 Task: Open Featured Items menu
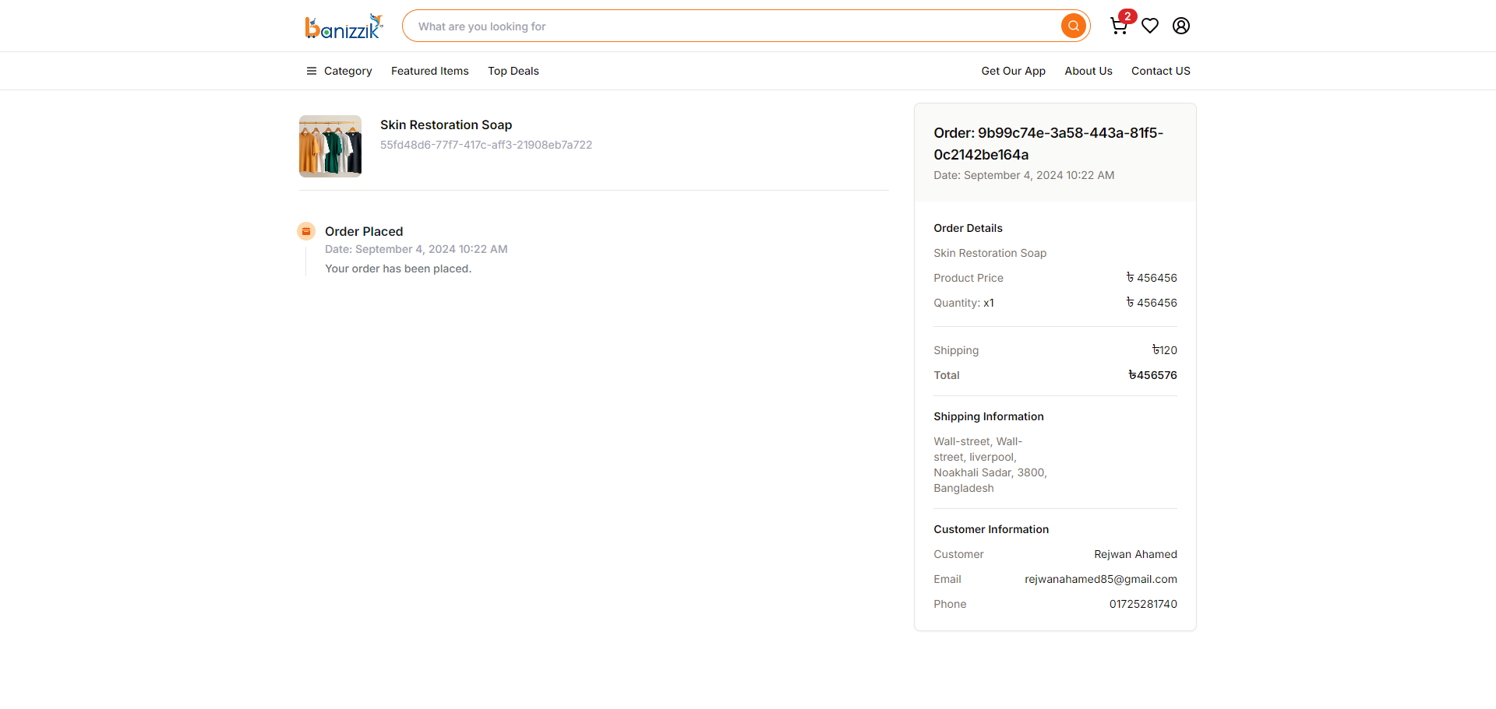(430, 71)
